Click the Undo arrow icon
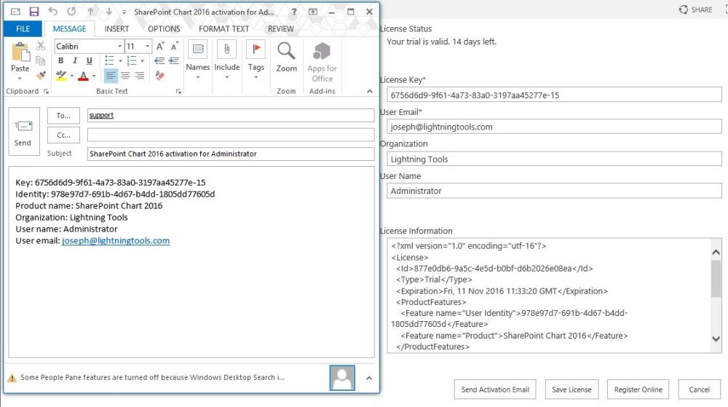728x407 pixels. click(x=53, y=12)
